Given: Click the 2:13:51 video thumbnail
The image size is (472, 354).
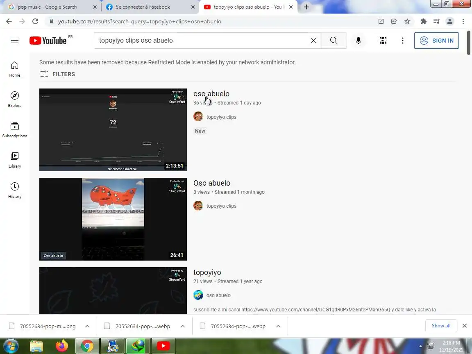Looking at the screenshot, I should point(113,130).
